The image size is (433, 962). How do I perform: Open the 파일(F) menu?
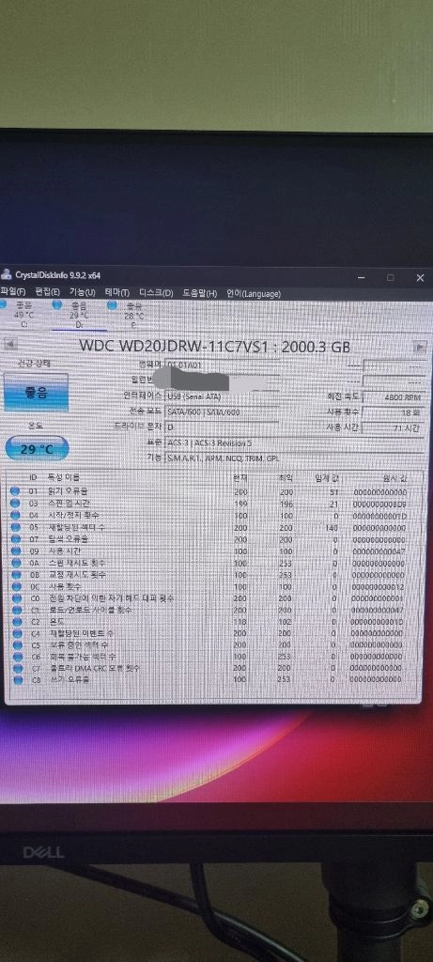(x=13, y=293)
